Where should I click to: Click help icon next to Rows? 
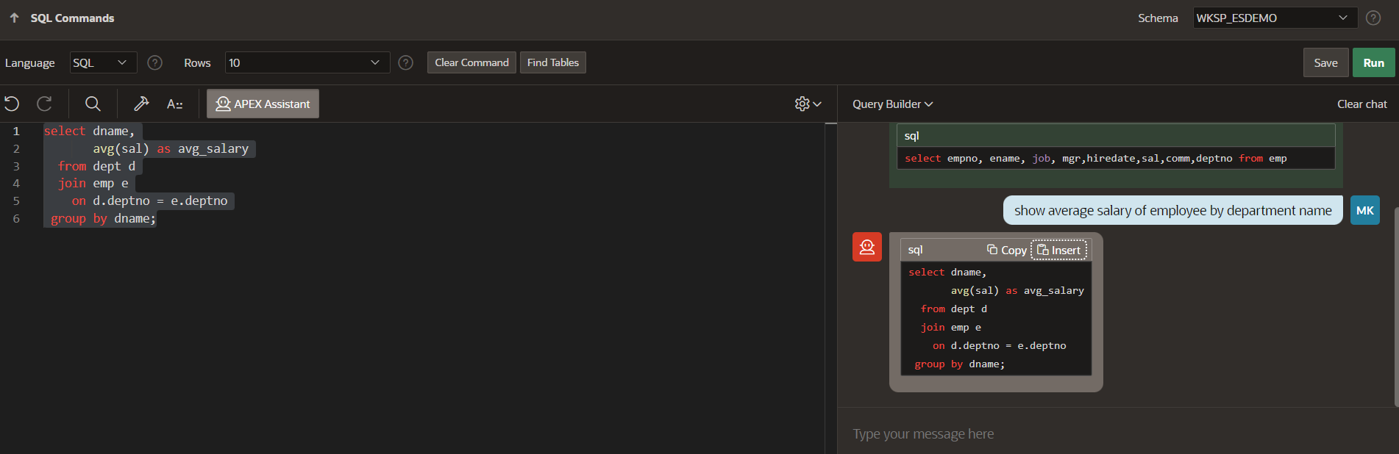coord(405,62)
